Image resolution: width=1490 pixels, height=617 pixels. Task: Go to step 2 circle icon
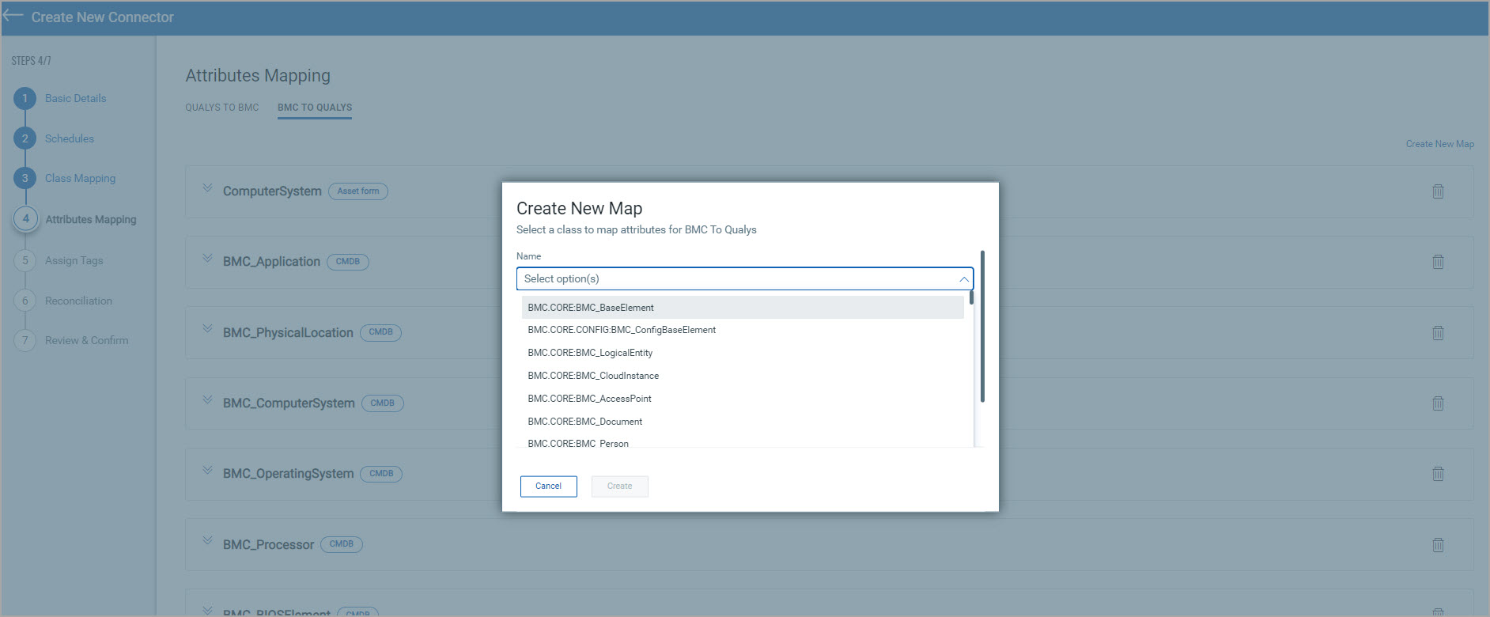[x=25, y=138]
